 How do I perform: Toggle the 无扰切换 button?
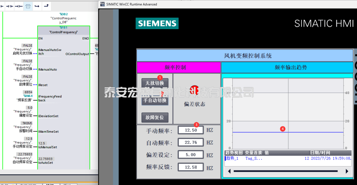coord(155,83)
